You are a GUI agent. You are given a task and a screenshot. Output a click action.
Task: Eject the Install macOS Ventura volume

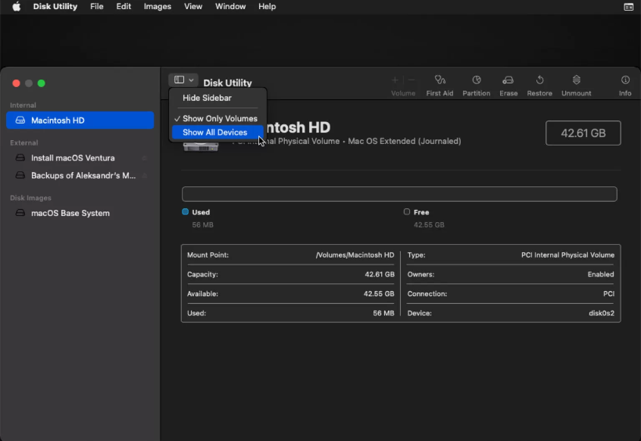click(x=144, y=158)
